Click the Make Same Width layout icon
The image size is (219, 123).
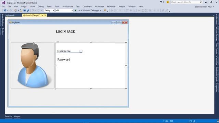(139, 11)
